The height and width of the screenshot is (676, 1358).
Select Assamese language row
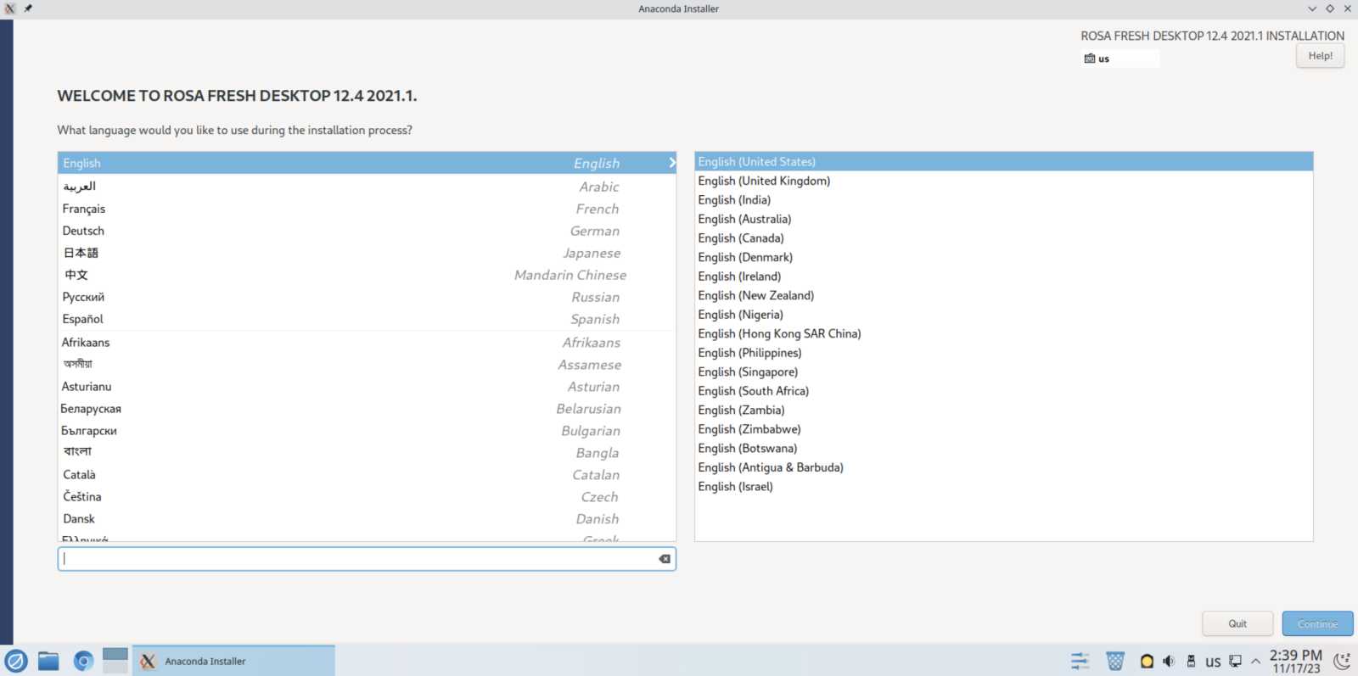(x=367, y=365)
